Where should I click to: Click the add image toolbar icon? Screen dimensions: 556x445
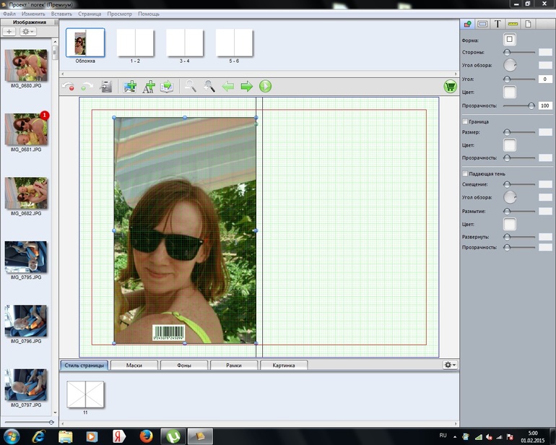pyautogui.click(x=130, y=87)
